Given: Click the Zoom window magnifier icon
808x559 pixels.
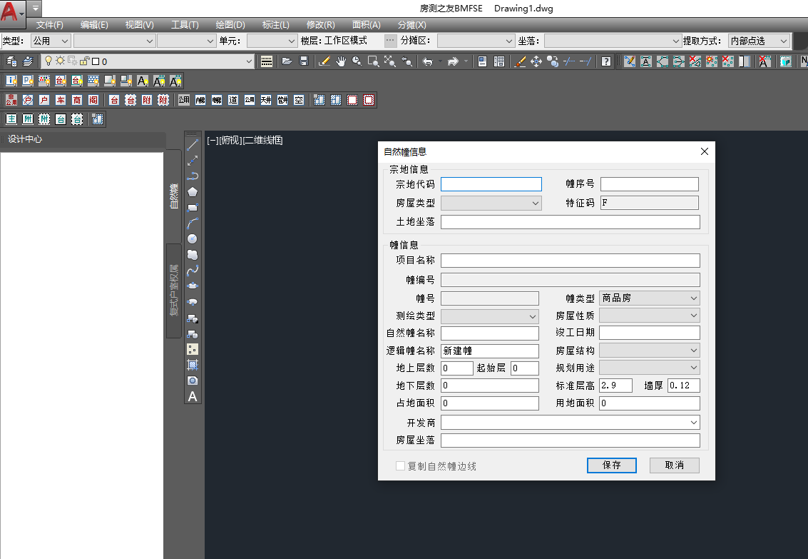Looking at the screenshot, I should 373,61.
